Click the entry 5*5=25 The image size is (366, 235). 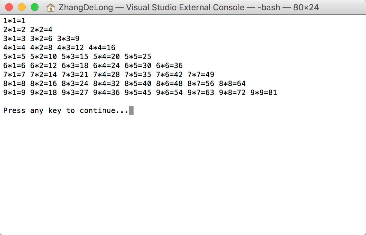[138, 57]
